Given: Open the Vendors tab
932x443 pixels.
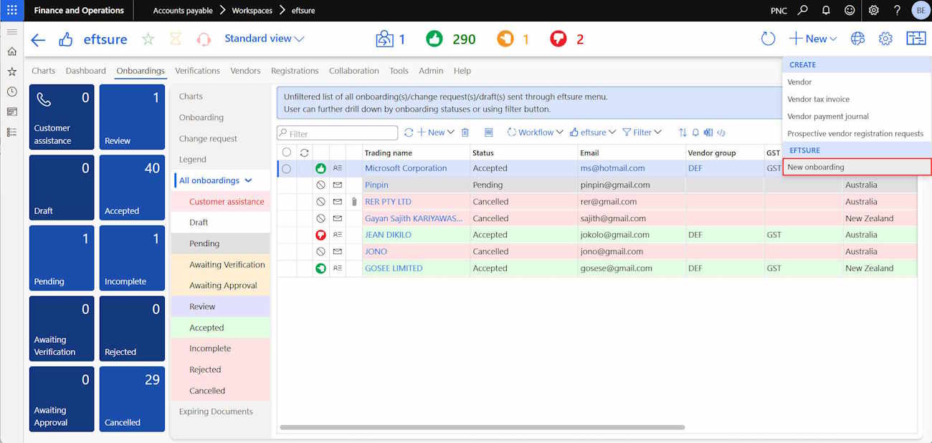Looking at the screenshot, I should tap(245, 71).
